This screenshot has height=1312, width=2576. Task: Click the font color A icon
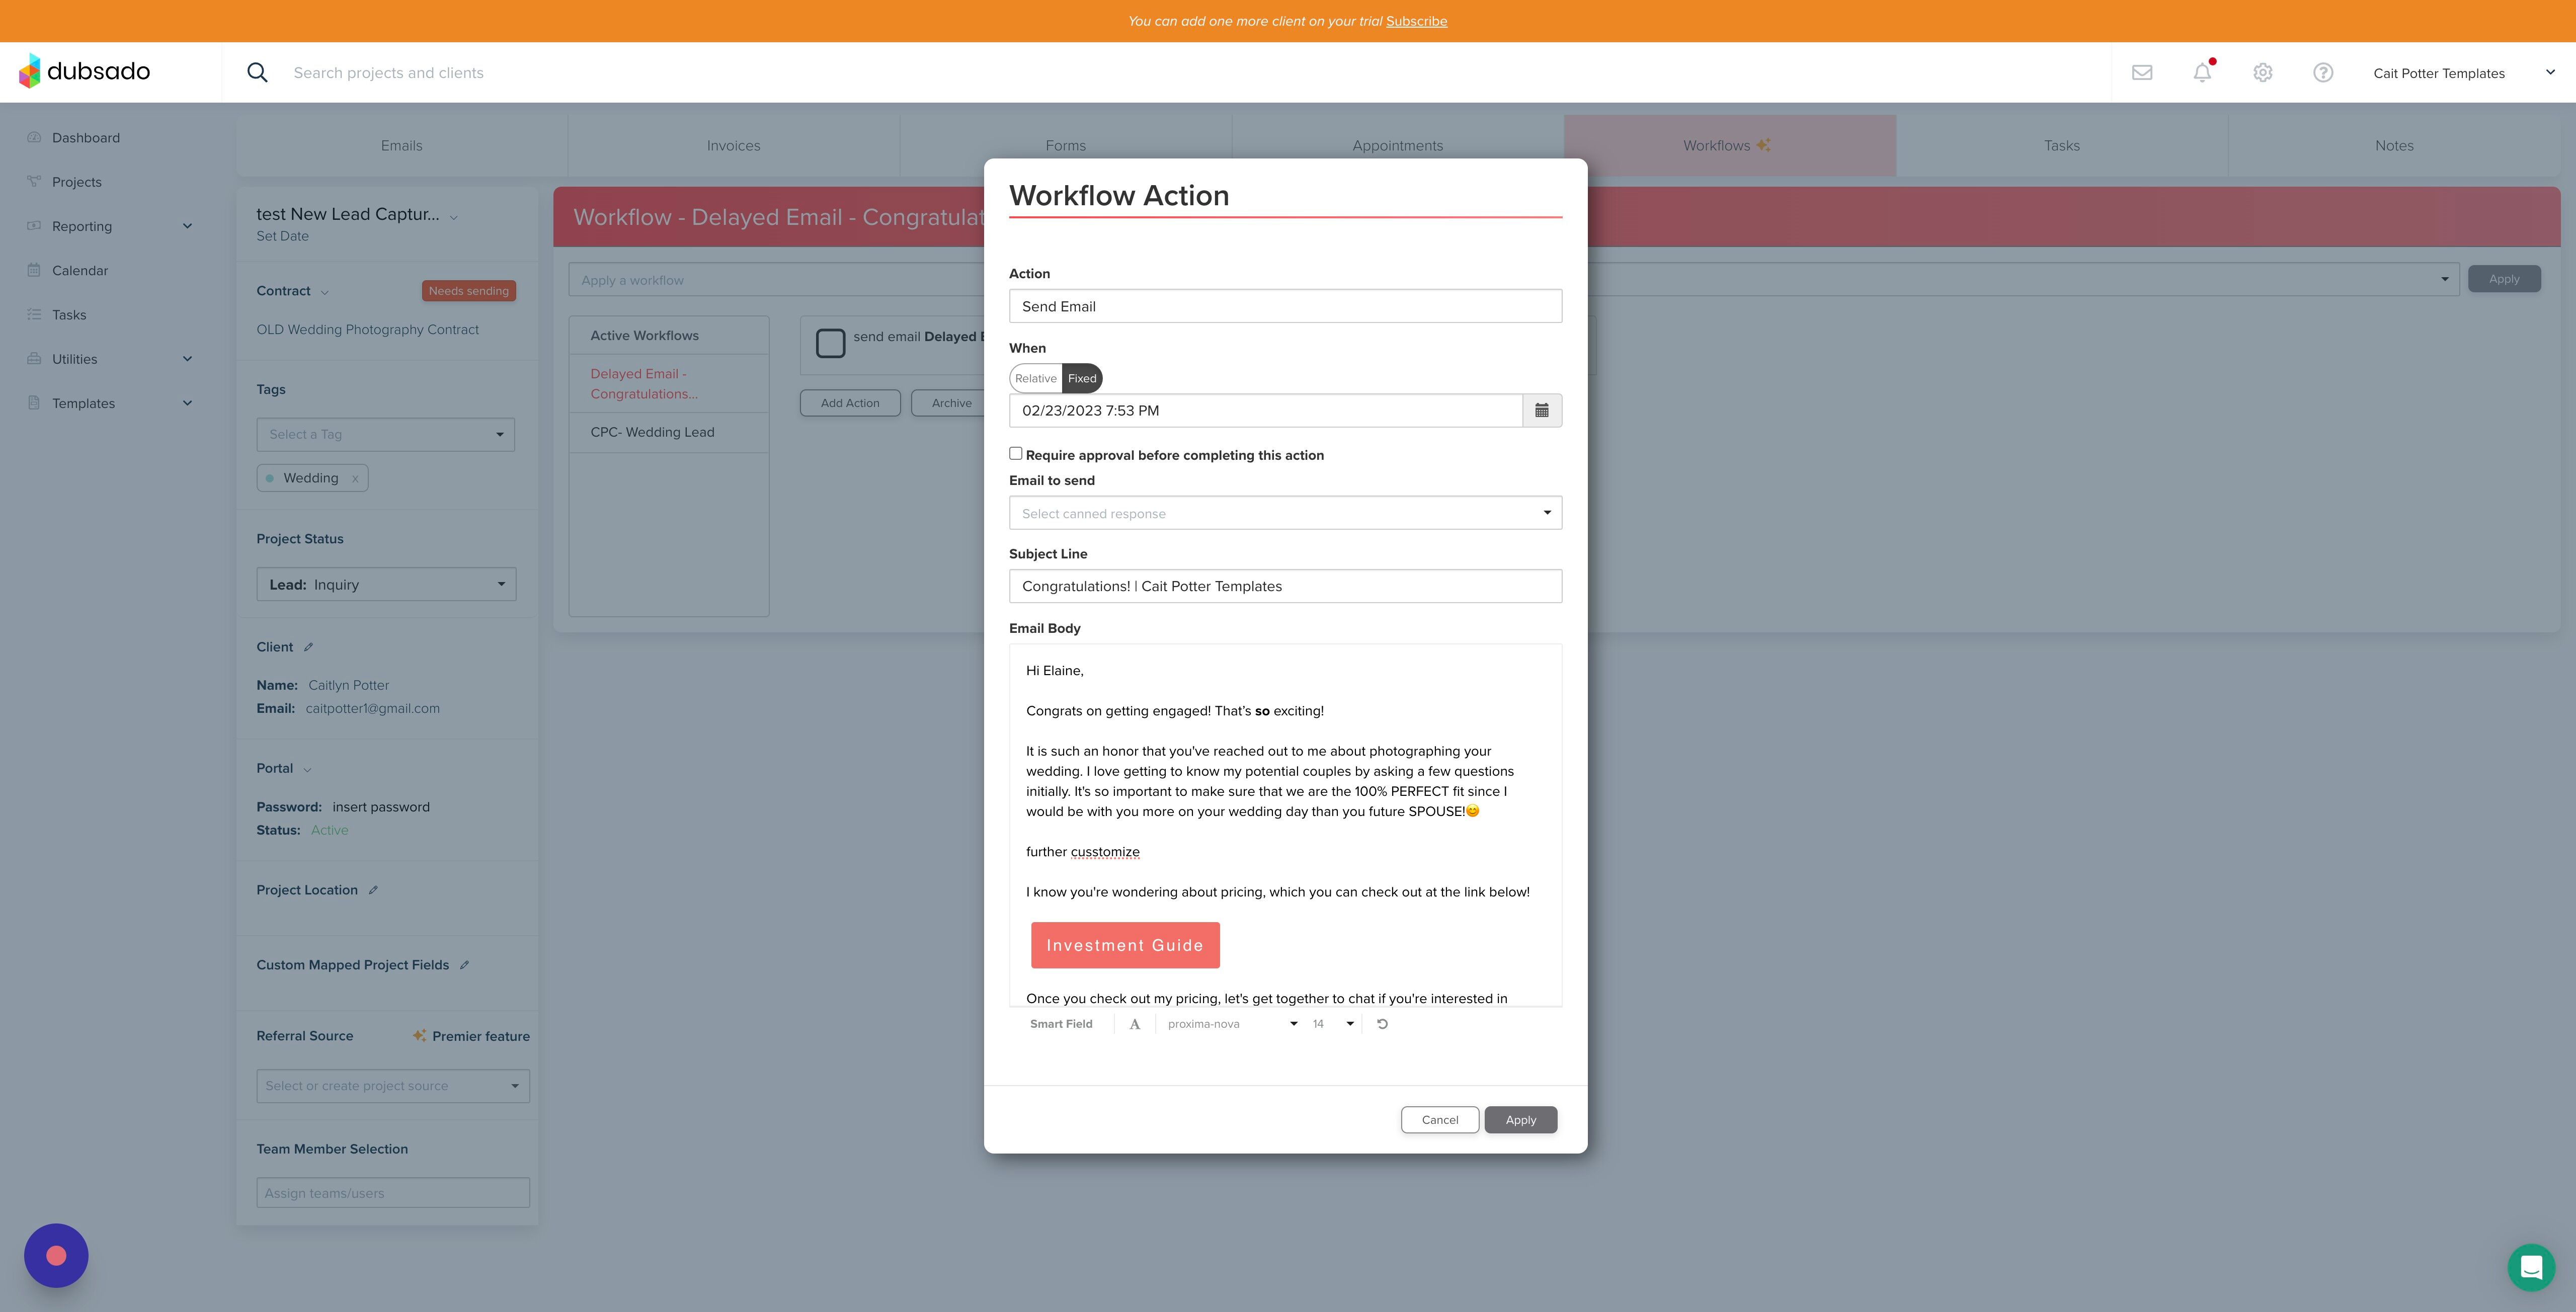(x=1134, y=1024)
